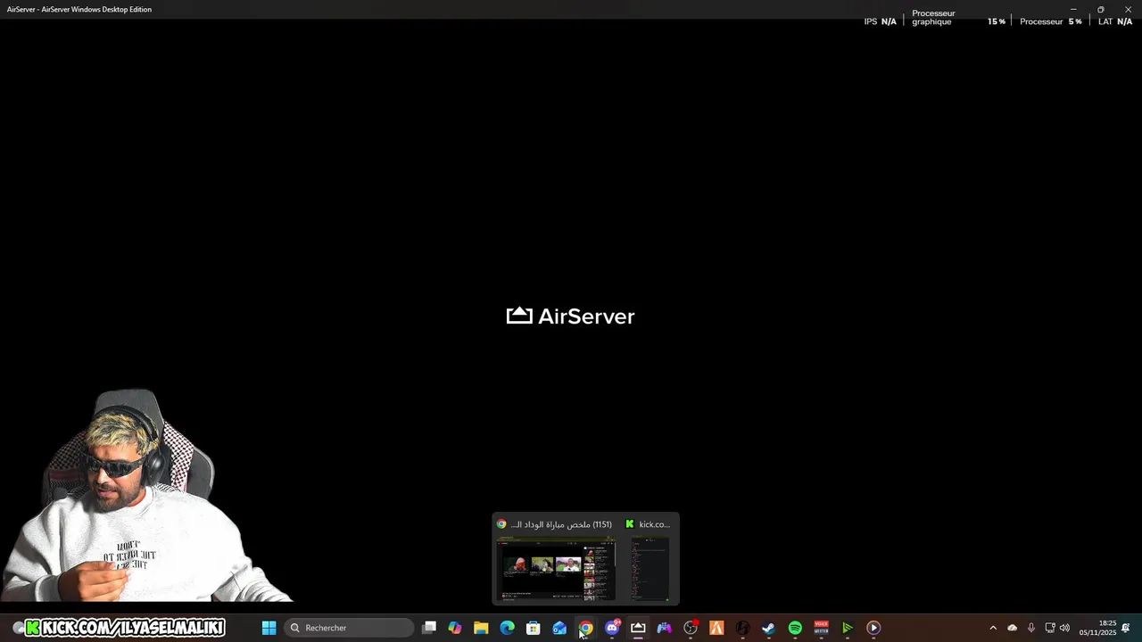Open File Explorer folder icon
The height and width of the screenshot is (642, 1142).
coord(481,628)
